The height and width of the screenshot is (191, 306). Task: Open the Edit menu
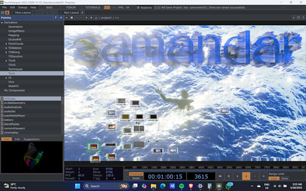tap(13, 7)
